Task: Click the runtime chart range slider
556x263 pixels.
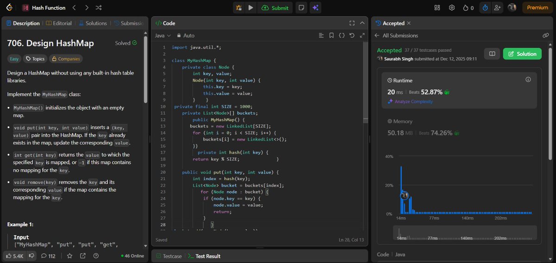Action: (x=465, y=233)
